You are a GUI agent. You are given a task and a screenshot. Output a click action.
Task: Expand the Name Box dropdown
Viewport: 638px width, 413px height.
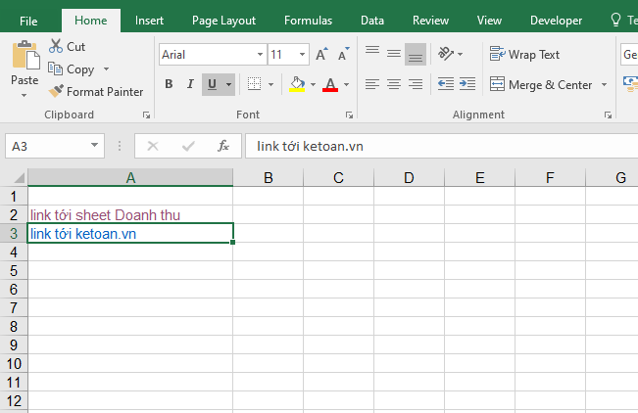click(94, 145)
